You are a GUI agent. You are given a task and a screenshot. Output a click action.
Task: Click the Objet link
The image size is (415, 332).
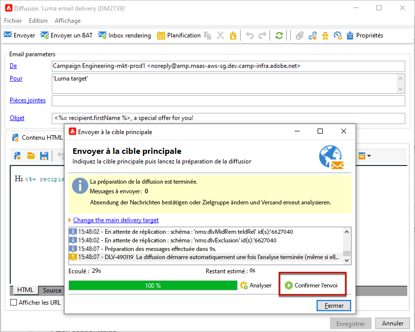pos(17,118)
